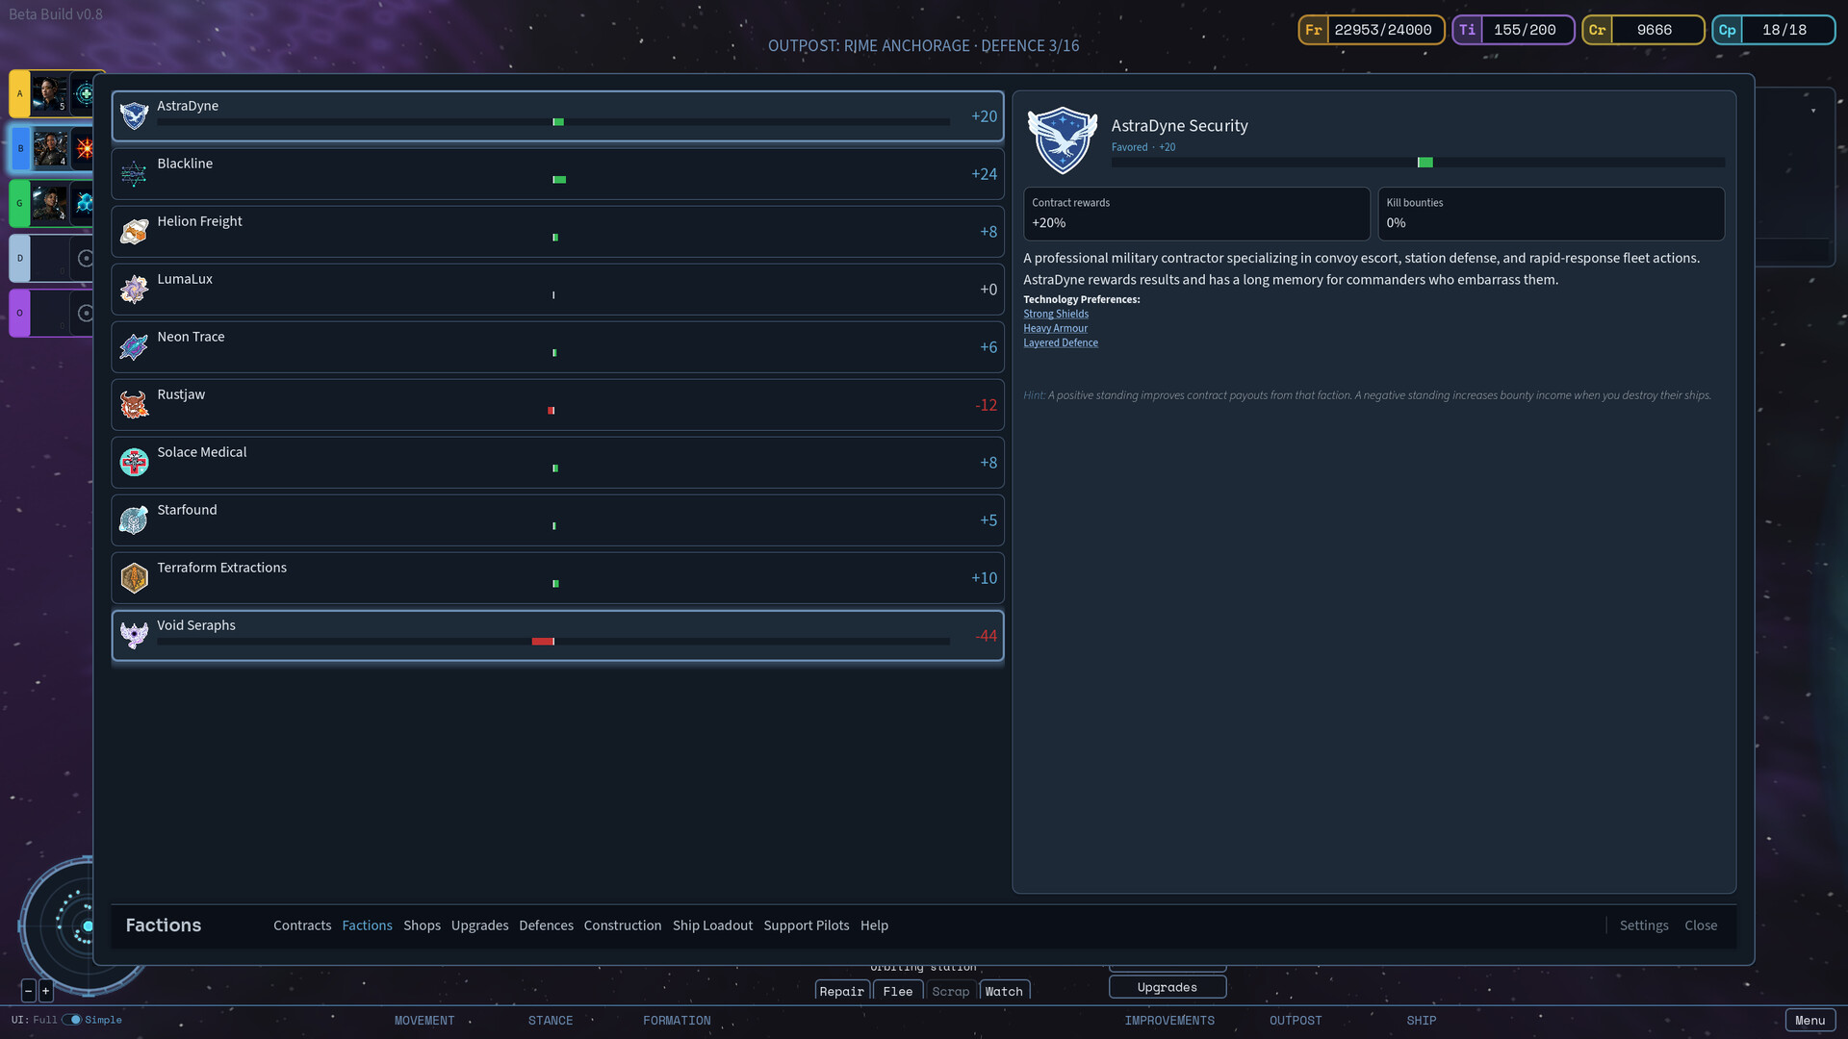The image size is (1848, 1039).
Task: Click the Repair button
Action: 842,991
